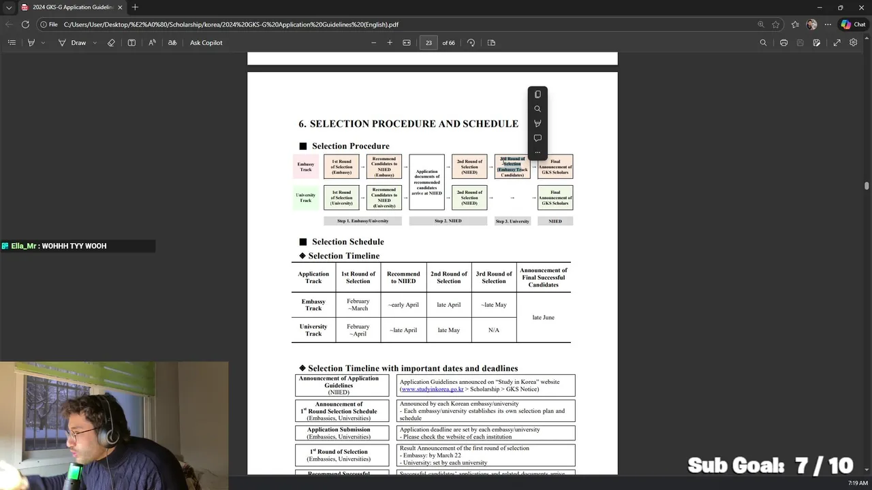Screen dimensions: 872x490
Task: Click the 'N/A' cell in University Track row
Action: [494, 330]
